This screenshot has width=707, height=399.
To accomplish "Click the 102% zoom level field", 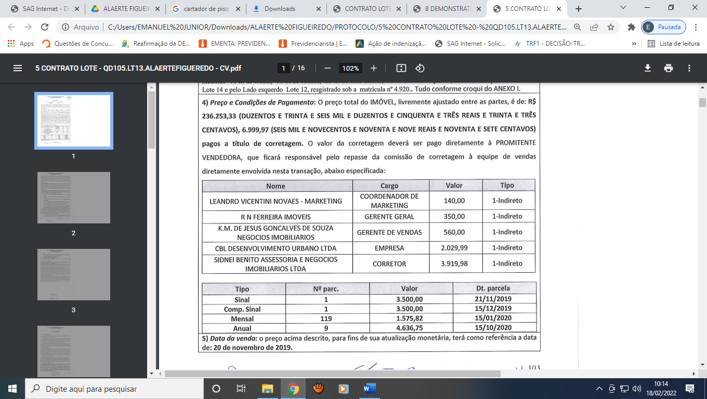I will [350, 68].
